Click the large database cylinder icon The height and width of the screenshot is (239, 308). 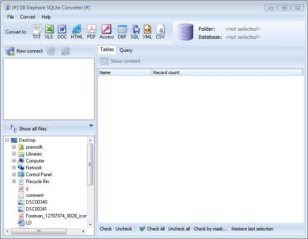click(x=185, y=32)
